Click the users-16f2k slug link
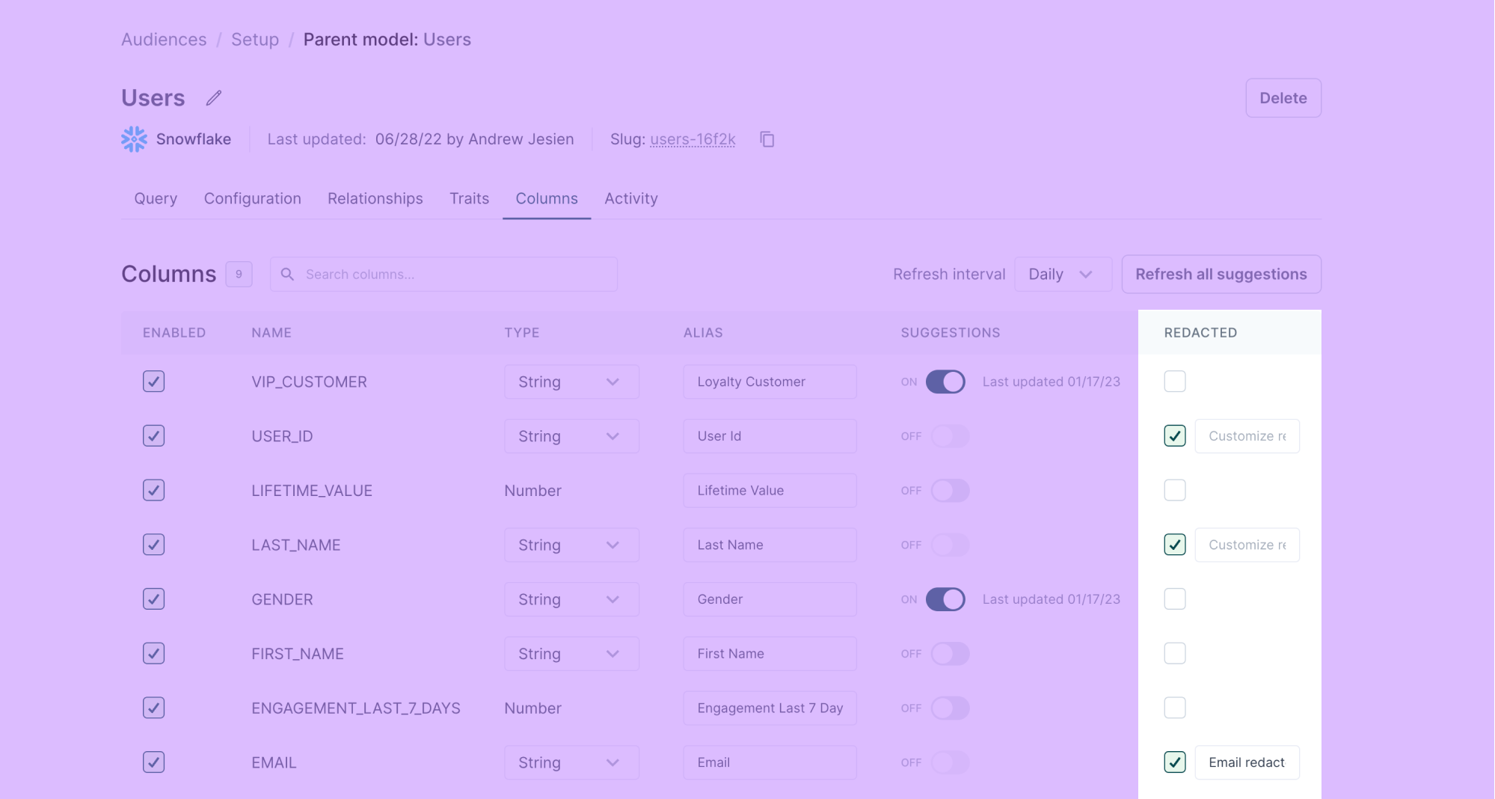 click(693, 139)
